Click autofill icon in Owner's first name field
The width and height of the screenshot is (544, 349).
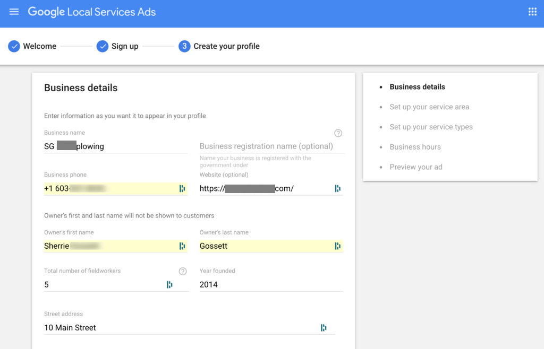pos(182,246)
